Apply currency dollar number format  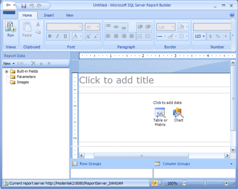click(210, 36)
